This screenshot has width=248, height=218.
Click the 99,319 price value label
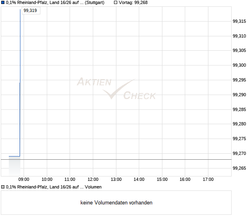31,10
